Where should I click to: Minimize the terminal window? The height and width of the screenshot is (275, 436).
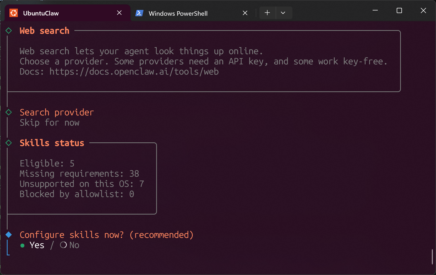coord(375,10)
